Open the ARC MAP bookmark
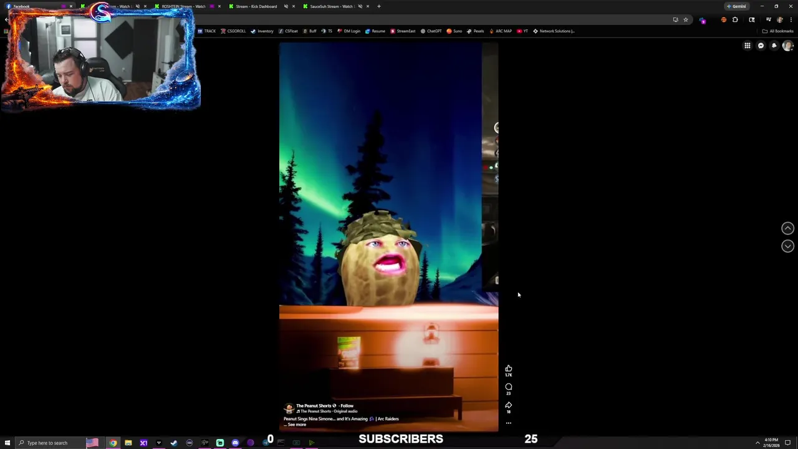This screenshot has height=449, width=798. point(501,31)
